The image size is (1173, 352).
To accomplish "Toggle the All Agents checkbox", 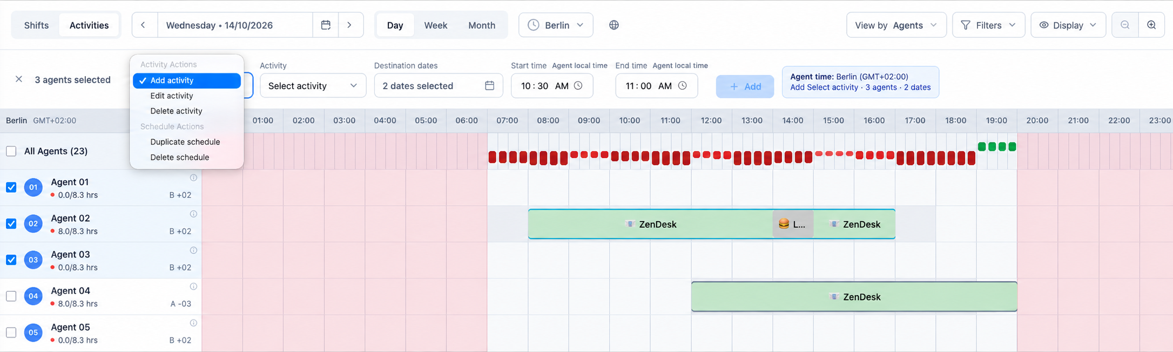I will pyautogui.click(x=11, y=151).
